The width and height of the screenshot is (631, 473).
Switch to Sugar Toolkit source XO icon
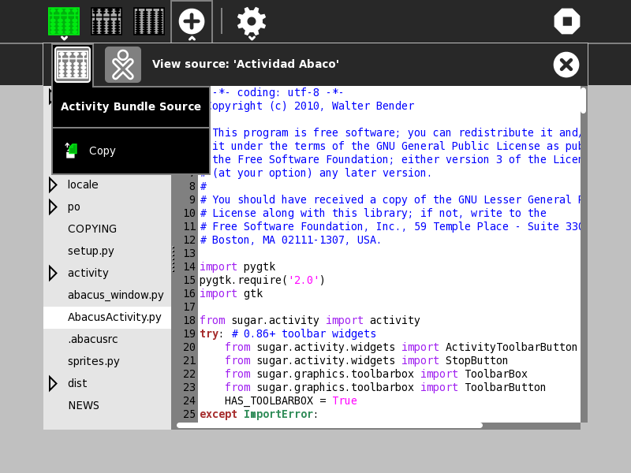point(123,65)
